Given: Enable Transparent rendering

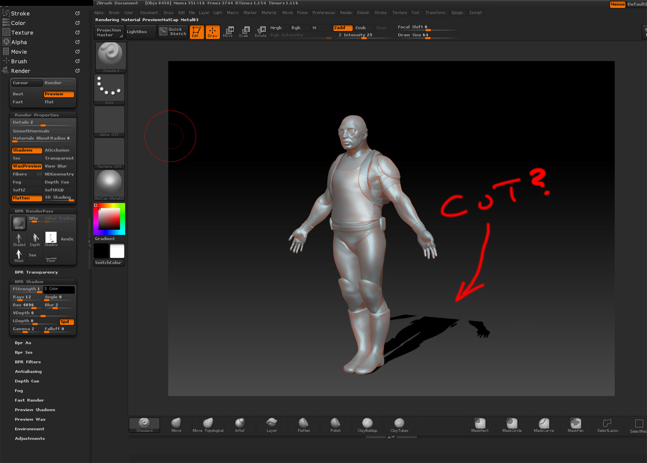Looking at the screenshot, I should click(58, 158).
